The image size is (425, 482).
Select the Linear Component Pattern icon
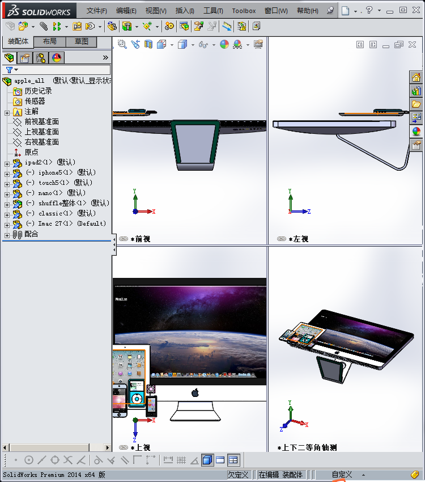click(57, 27)
